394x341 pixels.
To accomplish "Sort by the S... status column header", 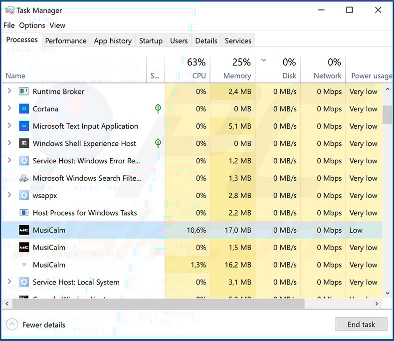I will point(156,70).
